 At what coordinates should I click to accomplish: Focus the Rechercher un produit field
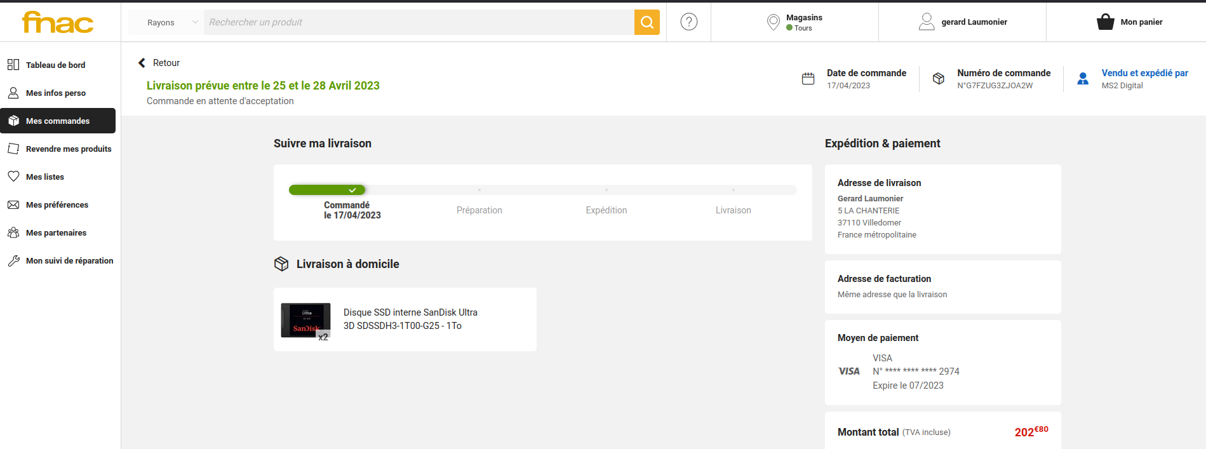pyautogui.click(x=419, y=22)
